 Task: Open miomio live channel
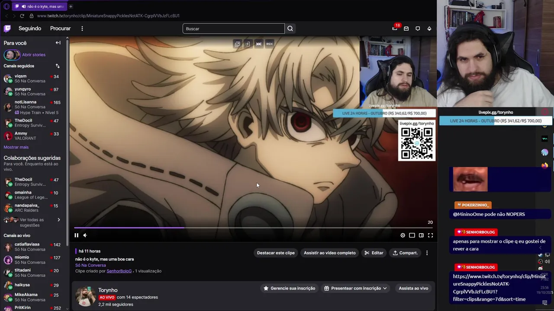[x=34, y=260]
